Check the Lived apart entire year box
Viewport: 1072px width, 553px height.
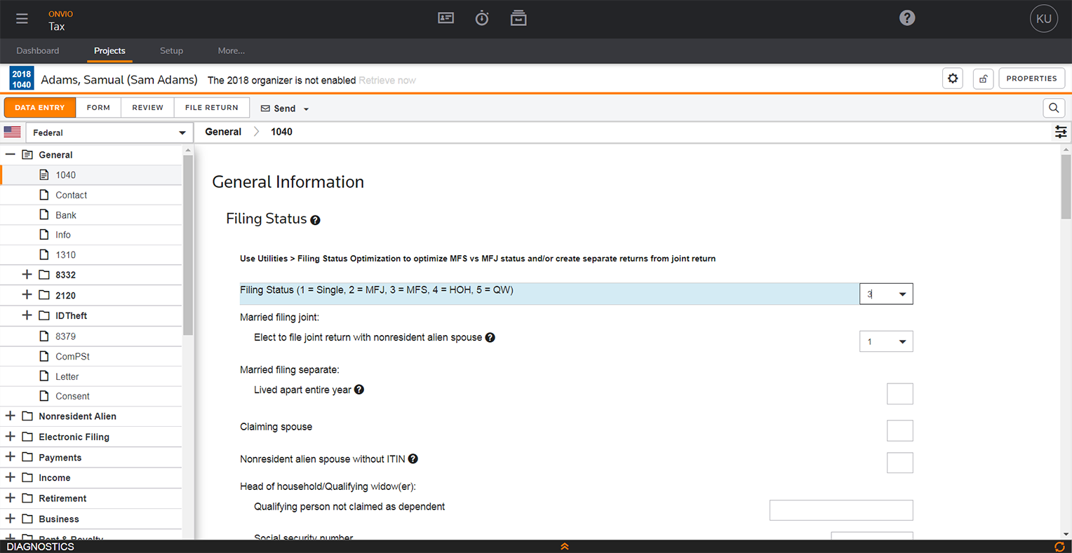pyautogui.click(x=899, y=394)
